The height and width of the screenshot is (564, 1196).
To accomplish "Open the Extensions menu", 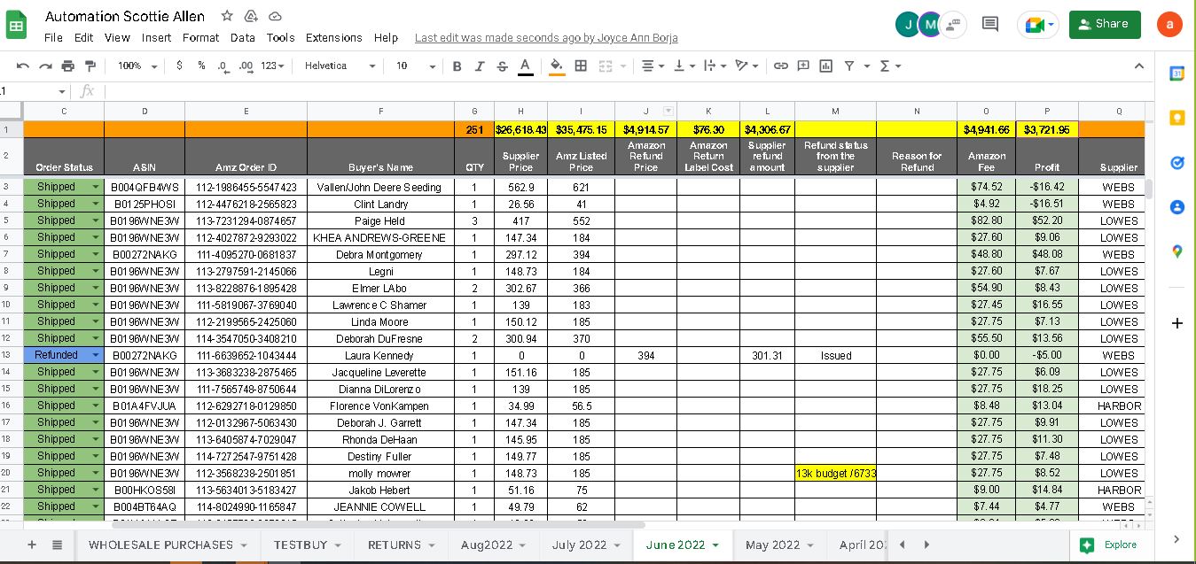I will (x=334, y=38).
